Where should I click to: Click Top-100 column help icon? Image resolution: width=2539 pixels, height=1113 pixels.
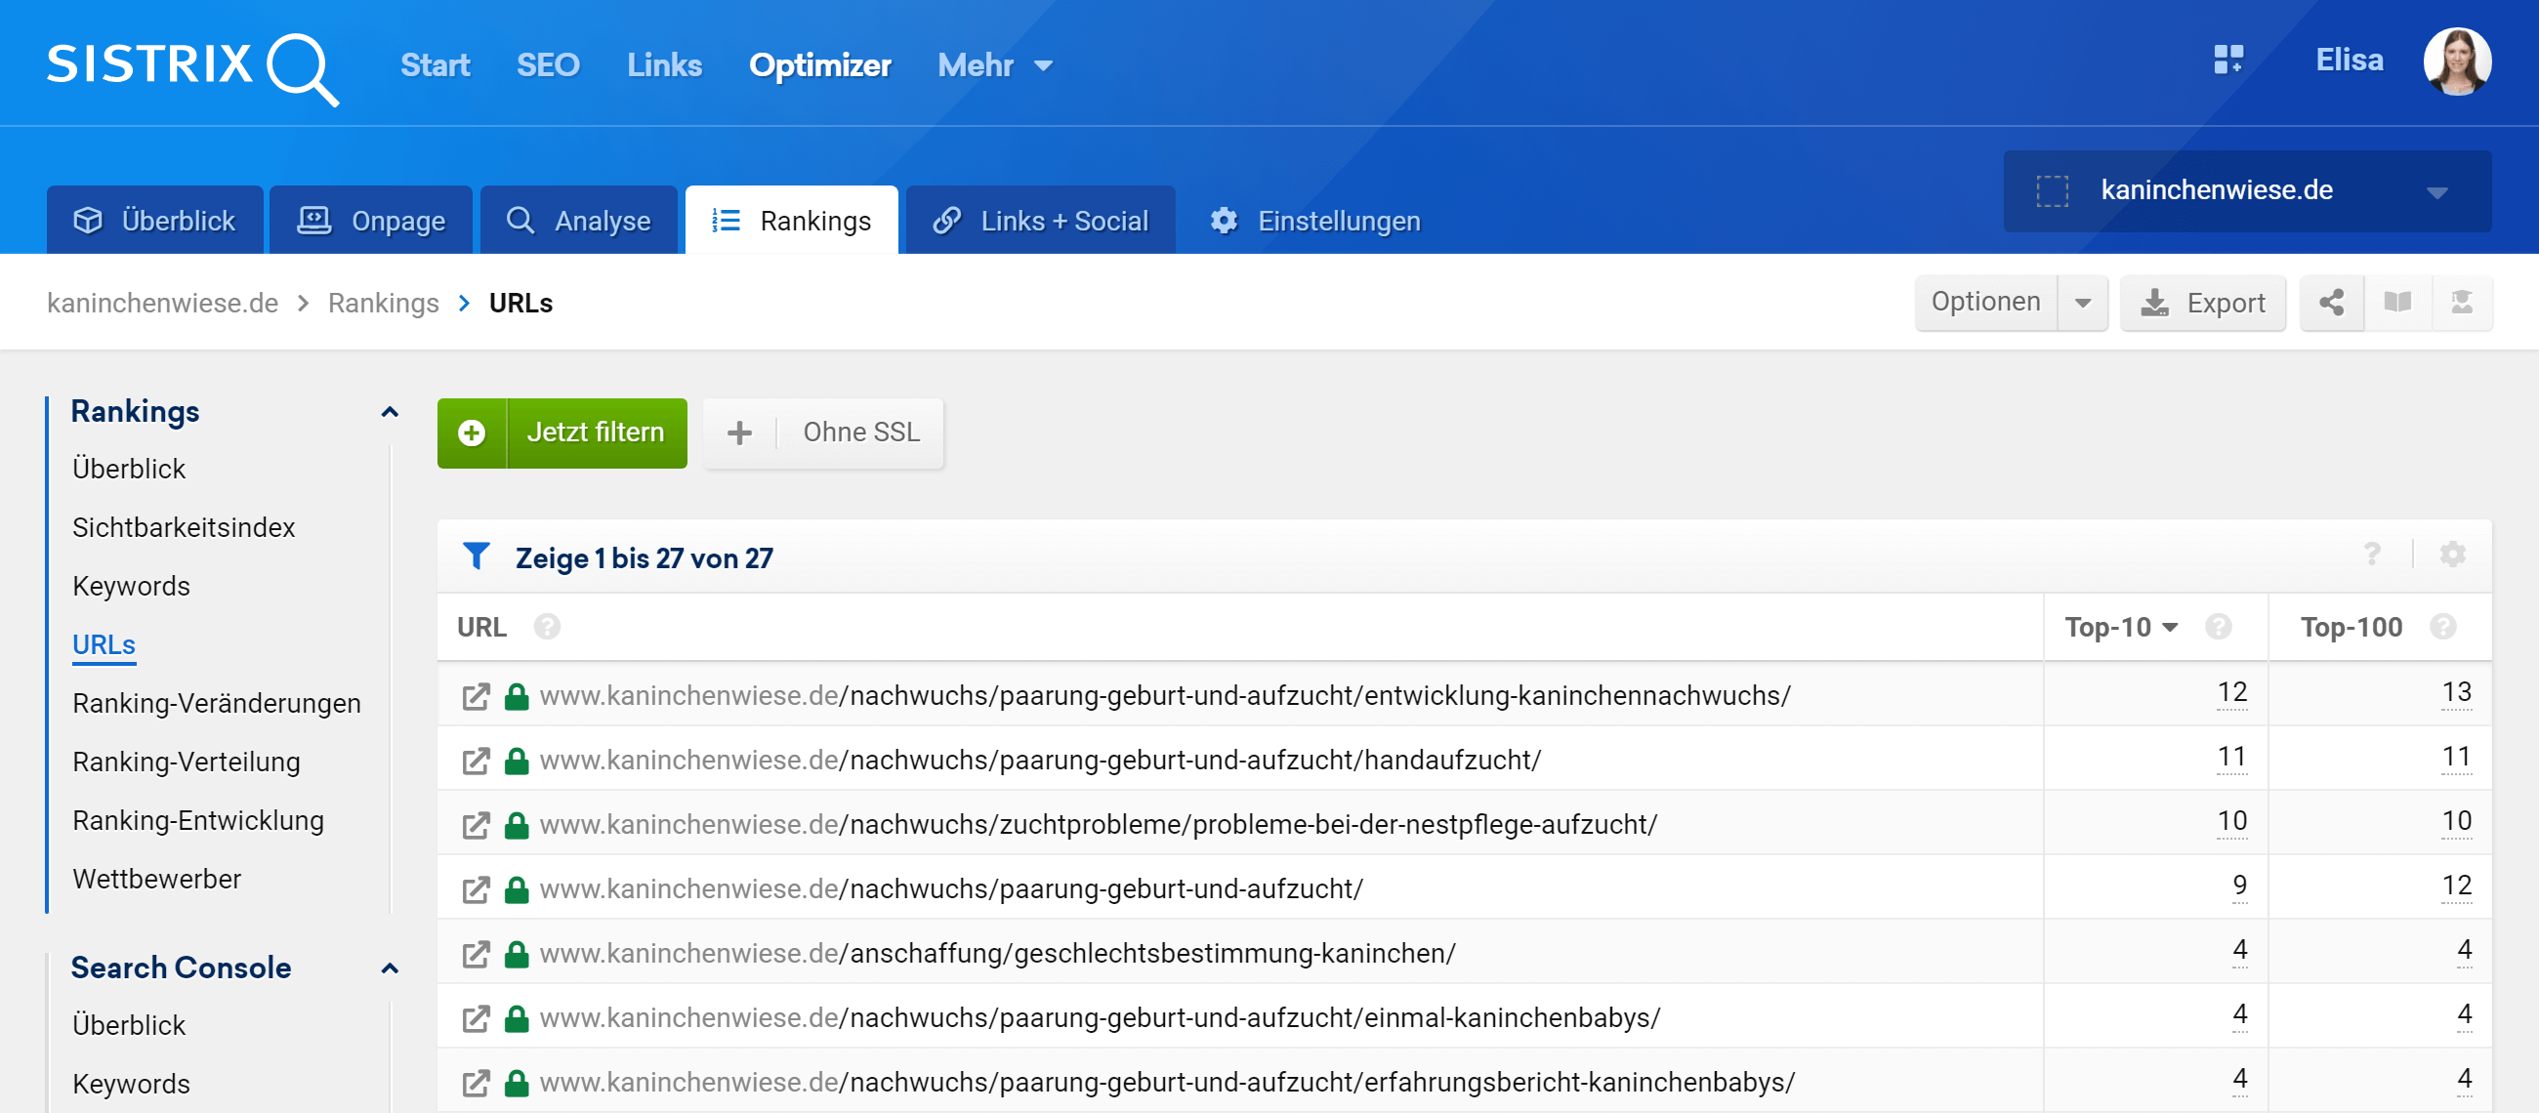2442,627
